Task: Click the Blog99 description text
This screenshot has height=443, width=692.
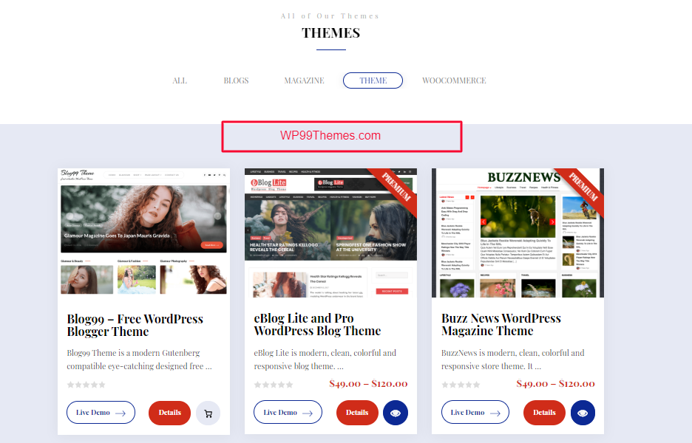Action: (x=140, y=360)
